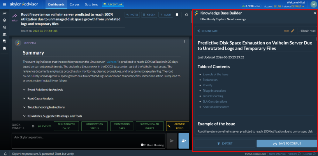Select the EVENTS quick prompt

pos(44,126)
